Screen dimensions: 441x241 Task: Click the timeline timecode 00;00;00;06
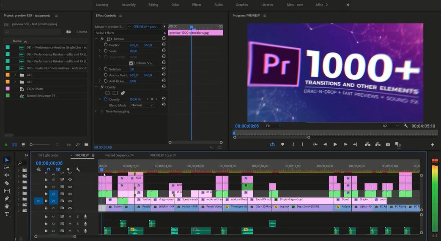49,163
